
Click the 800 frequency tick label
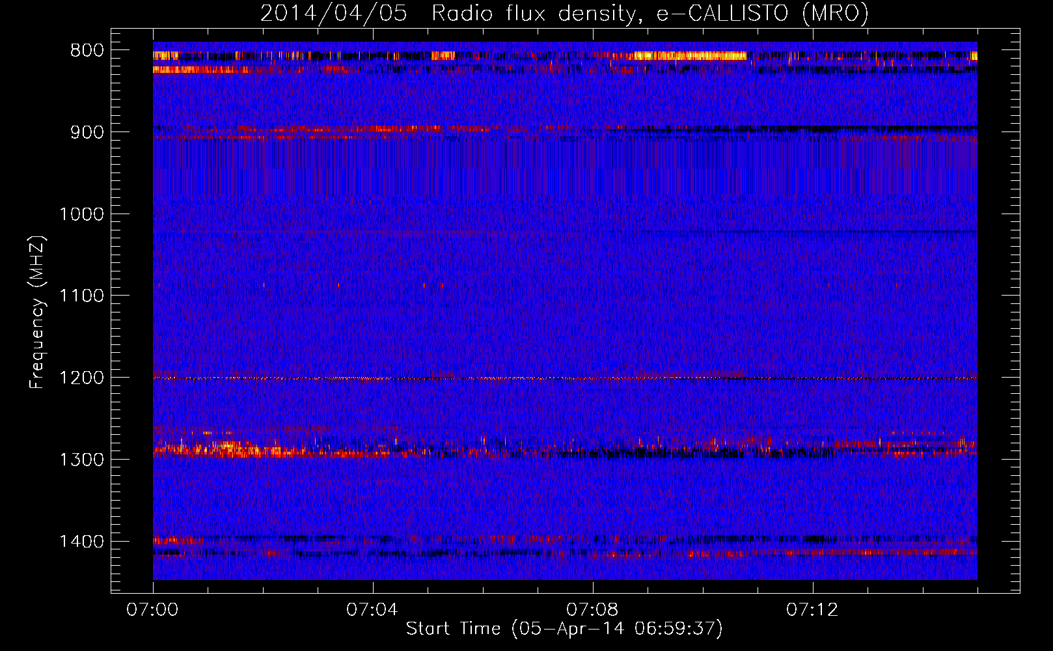[87, 51]
